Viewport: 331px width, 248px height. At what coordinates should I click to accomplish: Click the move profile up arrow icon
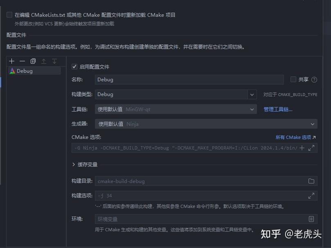point(44,60)
